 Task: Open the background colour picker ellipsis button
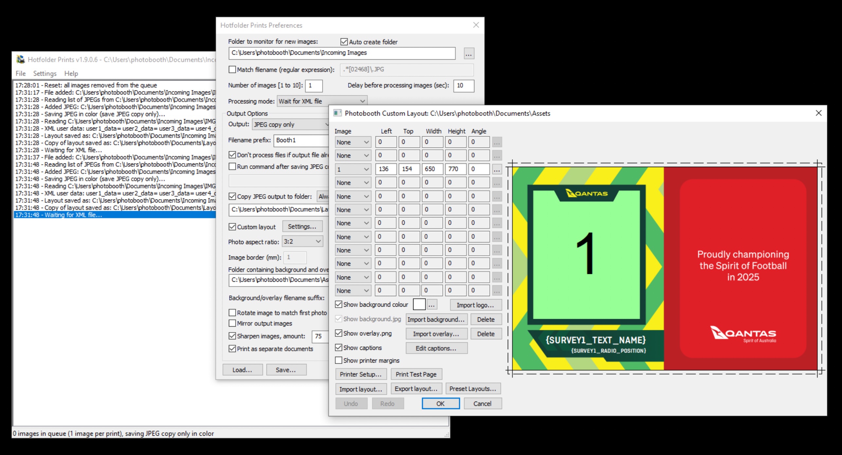(431, 305)
